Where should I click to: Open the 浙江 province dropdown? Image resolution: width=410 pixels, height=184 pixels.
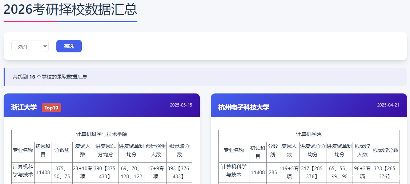tap(30, 46)
